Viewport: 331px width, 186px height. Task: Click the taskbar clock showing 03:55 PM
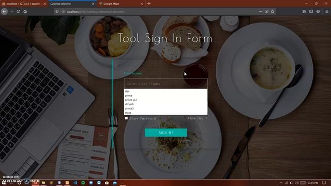(x=313, y=183)
